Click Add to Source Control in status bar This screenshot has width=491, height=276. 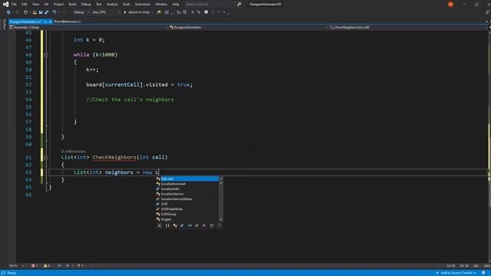pyautogui.click(x=456, y=273)
